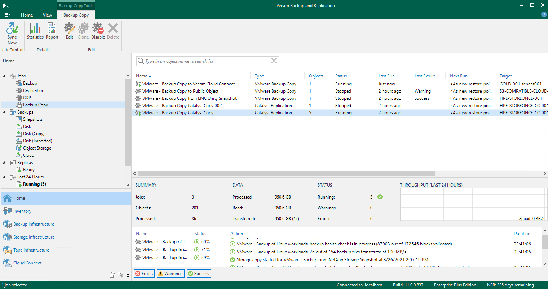The image size is (548, 289).
Task: Click the gear icon of Backup Copy to Public Object
Action: (138, 91)
